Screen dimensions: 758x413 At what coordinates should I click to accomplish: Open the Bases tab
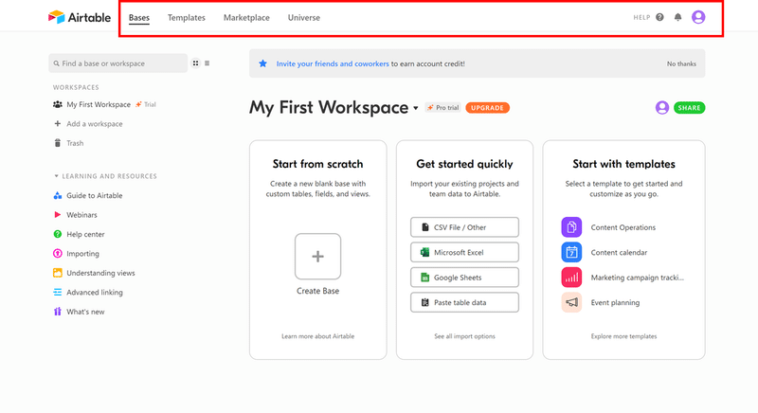(x=139, y=17)
